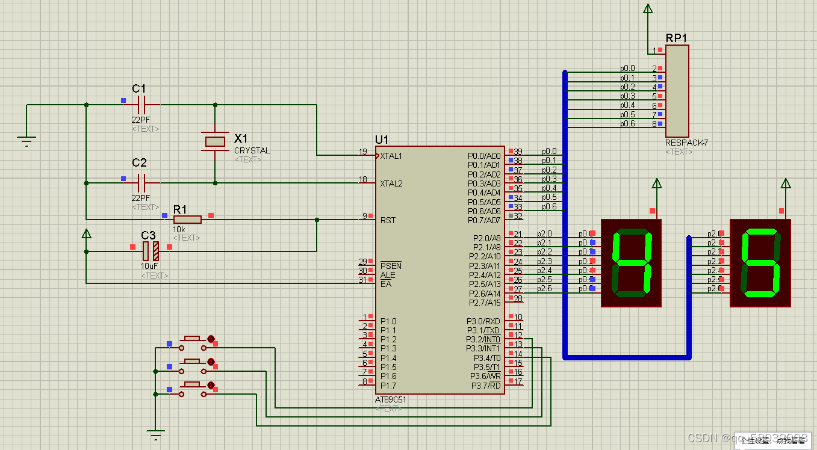Click pin 32 P0.7/AD7 on U1
The image size is (817, 450).
pos(515,219)
